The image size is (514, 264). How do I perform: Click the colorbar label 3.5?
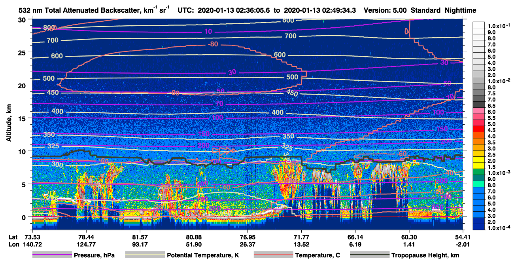coord(492,143)
